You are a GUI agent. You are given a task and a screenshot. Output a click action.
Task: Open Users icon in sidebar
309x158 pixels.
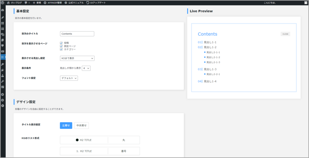(x=3, y=76)
